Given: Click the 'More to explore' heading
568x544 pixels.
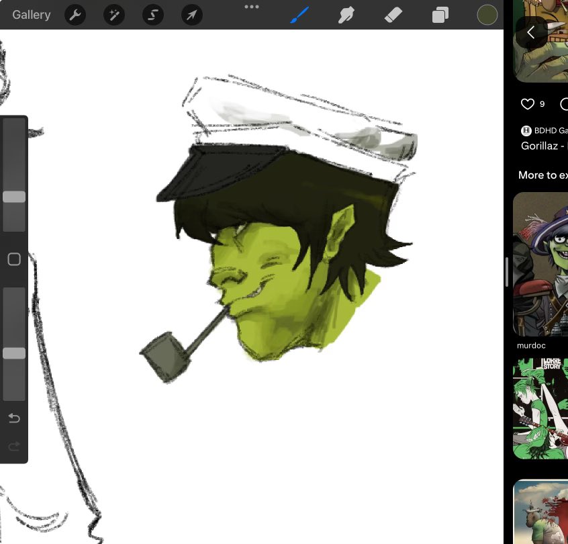Looking at the screenshot, I should (543, 175).
